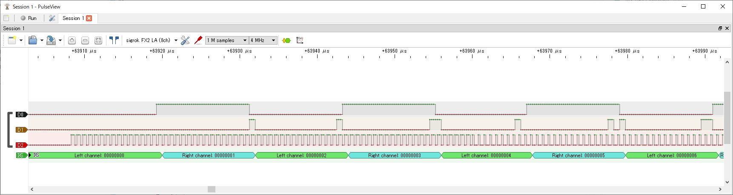Image resolution: width=733 pixels, height=195 pixels.
Task: Close the Session 1 tab
Action: point(89,18)
